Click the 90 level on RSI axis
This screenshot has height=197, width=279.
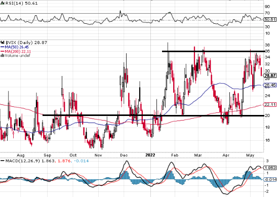point(267,7)
